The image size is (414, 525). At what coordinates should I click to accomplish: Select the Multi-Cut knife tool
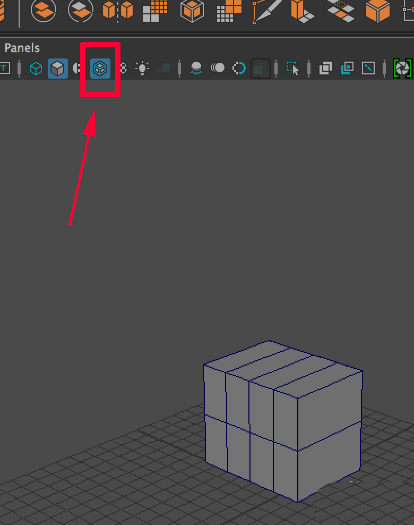click(267, 11)
